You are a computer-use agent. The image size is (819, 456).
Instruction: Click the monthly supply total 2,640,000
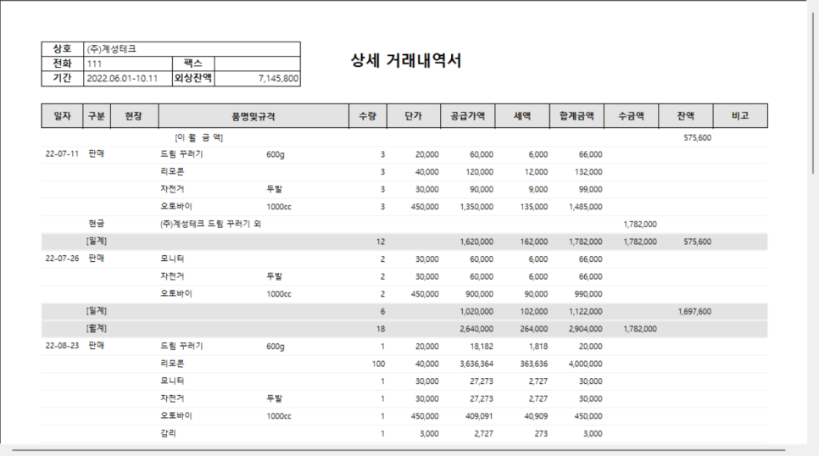tap(476, 329)
